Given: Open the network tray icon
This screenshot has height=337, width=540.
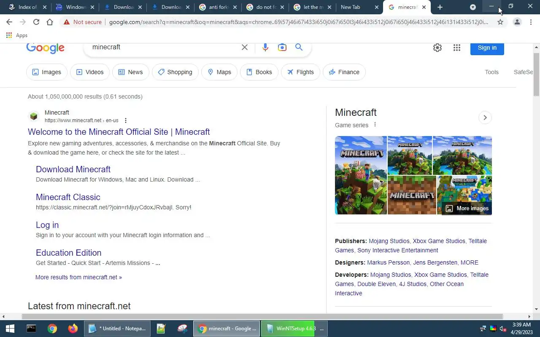Looking at the screenshot, I should point(483,329).
